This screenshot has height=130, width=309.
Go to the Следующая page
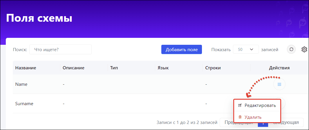pos(286,122)
